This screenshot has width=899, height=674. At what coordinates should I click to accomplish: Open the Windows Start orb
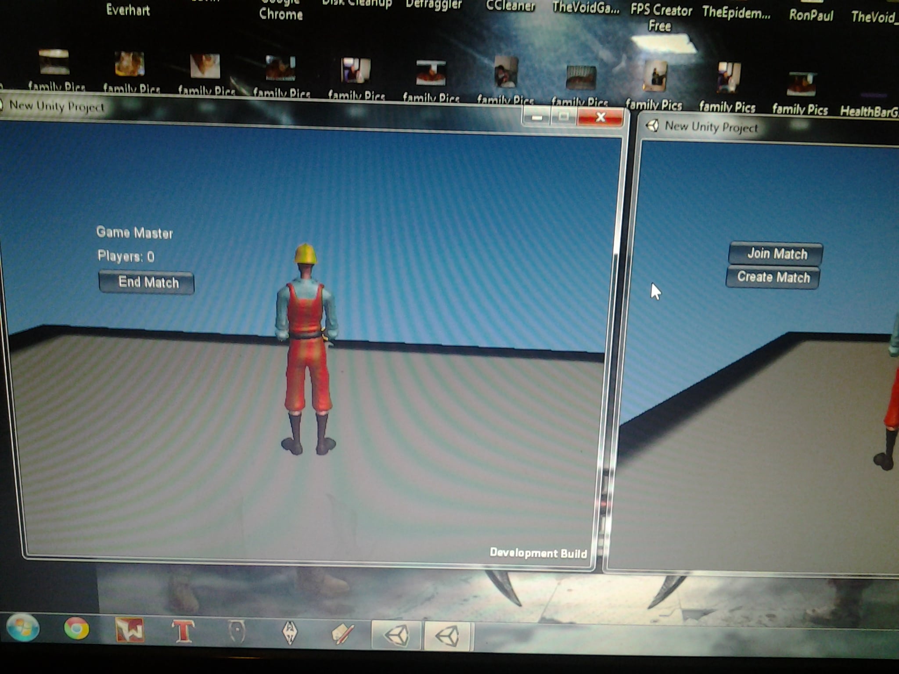click(x=23, y=628)
